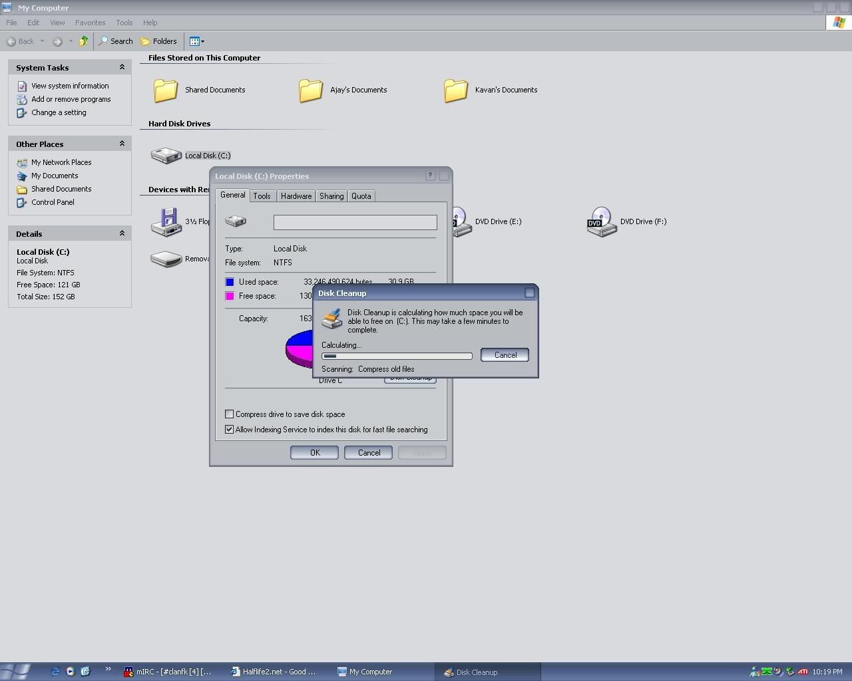Switch to Disk Cleanup taskbar button

(x=487, y=672)
